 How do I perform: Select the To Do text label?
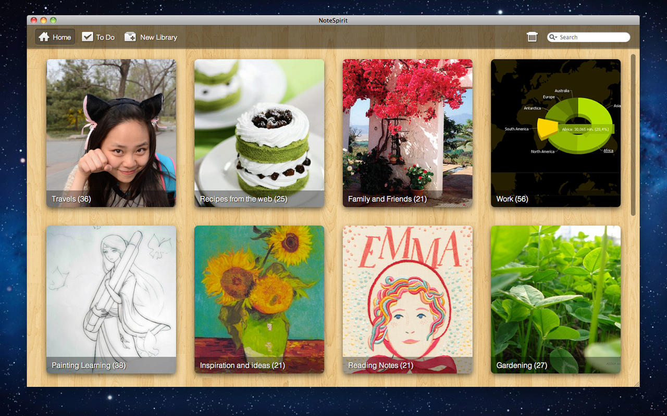tap(105, 37)
